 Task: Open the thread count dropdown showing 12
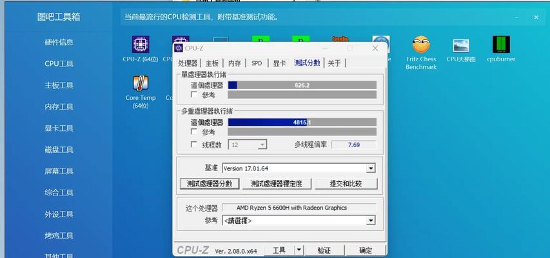[x=248, y=144]
